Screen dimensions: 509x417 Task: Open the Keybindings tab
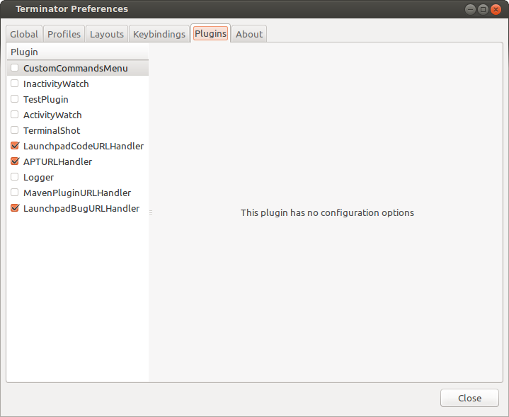point(159,34)
